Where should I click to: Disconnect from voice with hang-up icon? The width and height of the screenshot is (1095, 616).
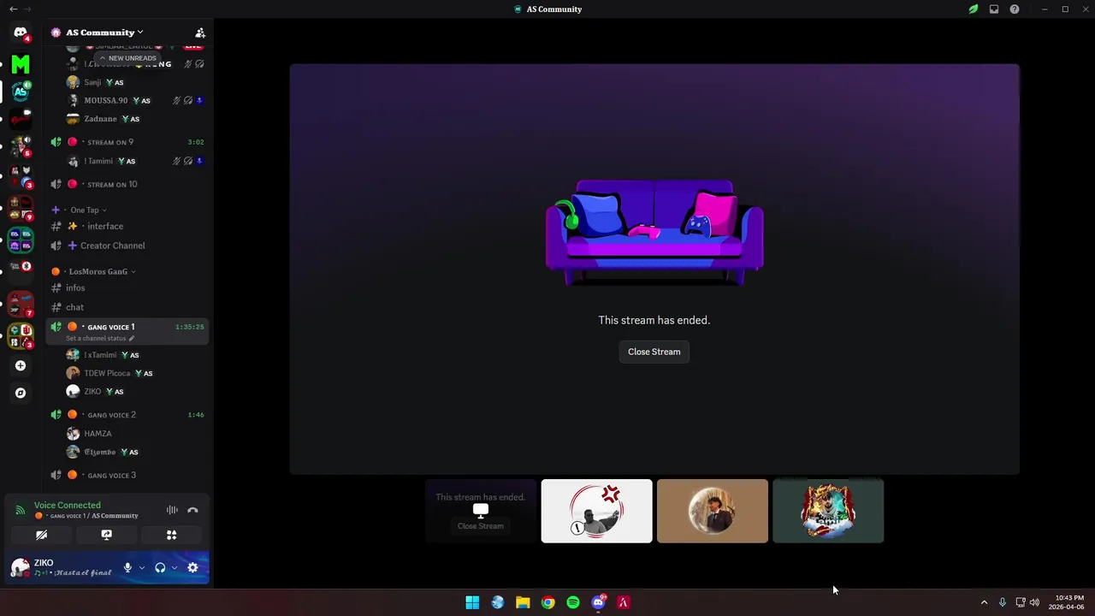[192, 510]
